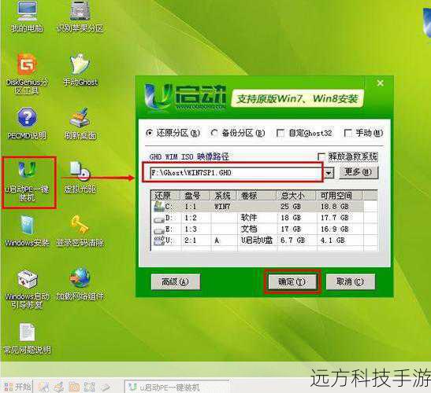
Task: Select the WIN7 system cell in row C:
Action: click(x=223, y=207)
